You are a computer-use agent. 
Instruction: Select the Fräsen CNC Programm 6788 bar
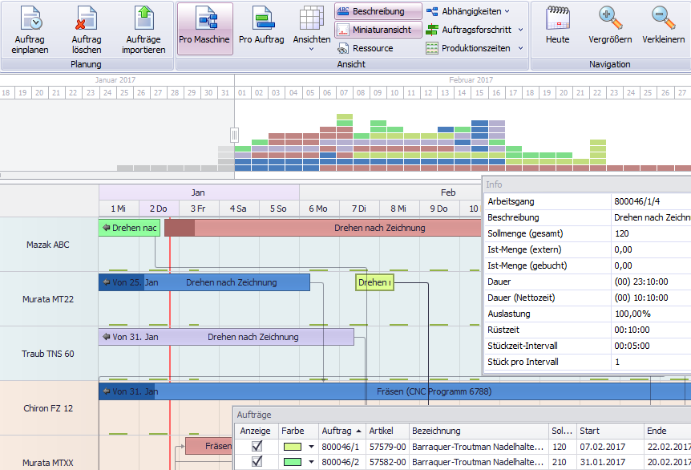tap(433, 391)
